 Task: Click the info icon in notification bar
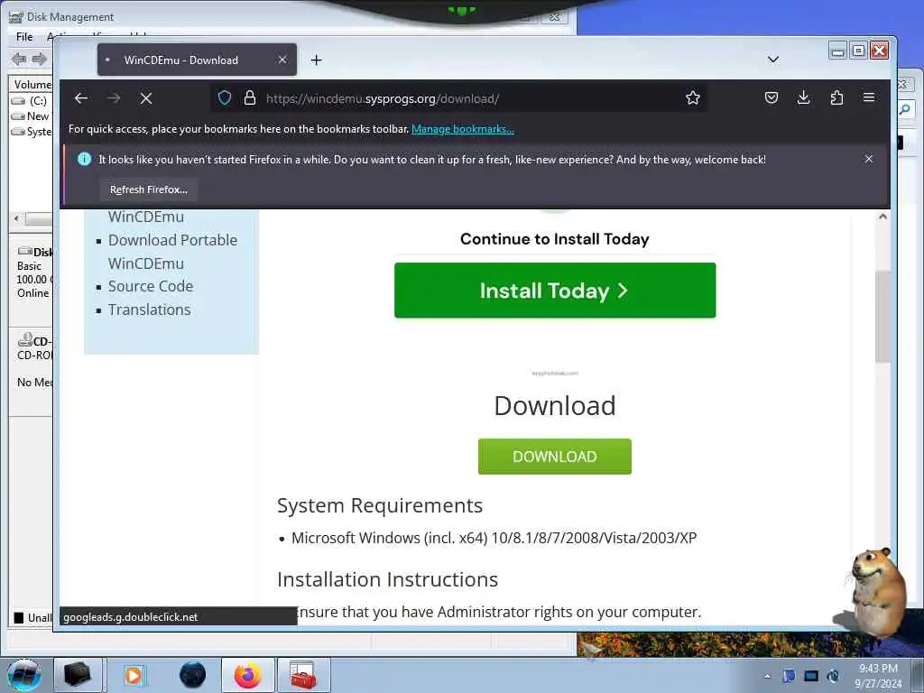point(84,159)
